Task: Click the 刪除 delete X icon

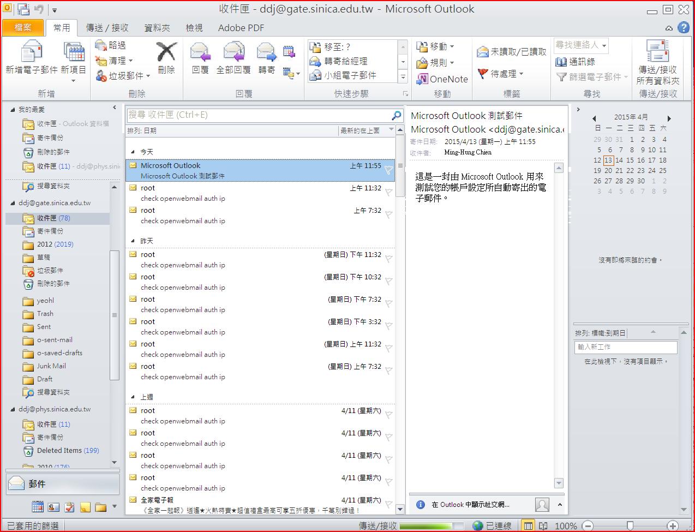Action: click(x=166, y=52)
